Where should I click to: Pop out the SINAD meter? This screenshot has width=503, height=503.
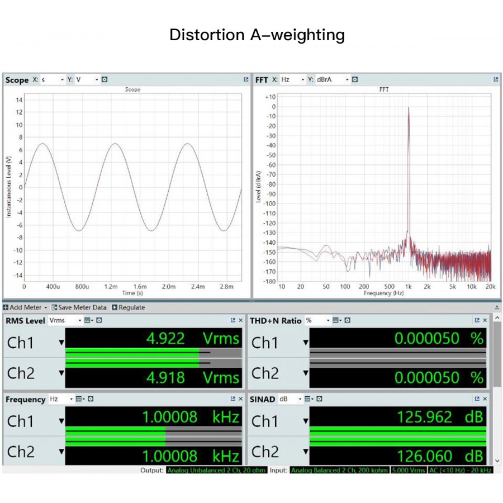click(477, 399)
